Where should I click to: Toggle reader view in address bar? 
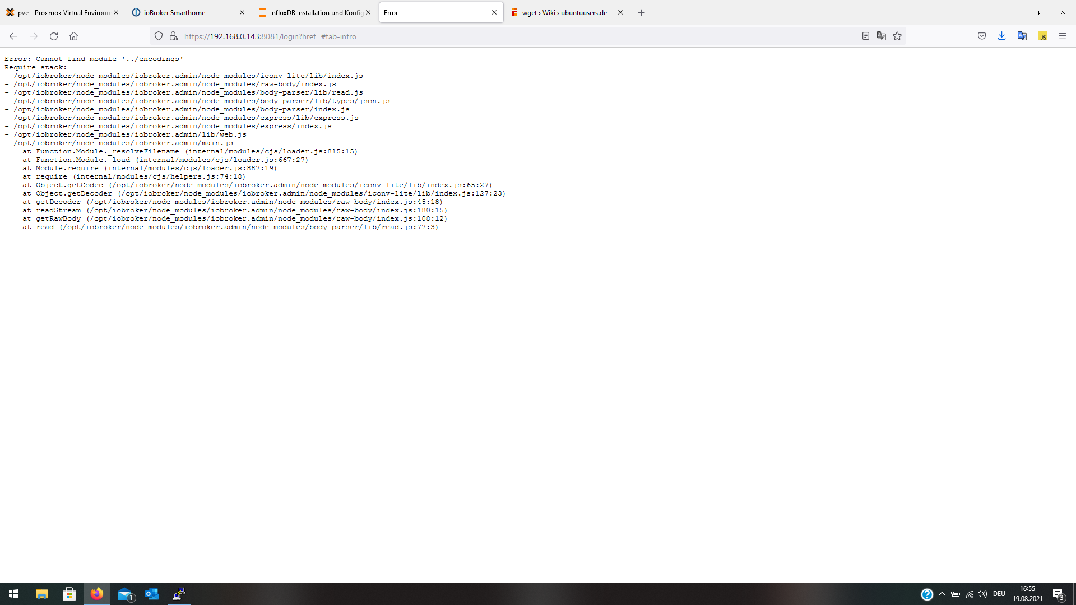coord(865,36)
